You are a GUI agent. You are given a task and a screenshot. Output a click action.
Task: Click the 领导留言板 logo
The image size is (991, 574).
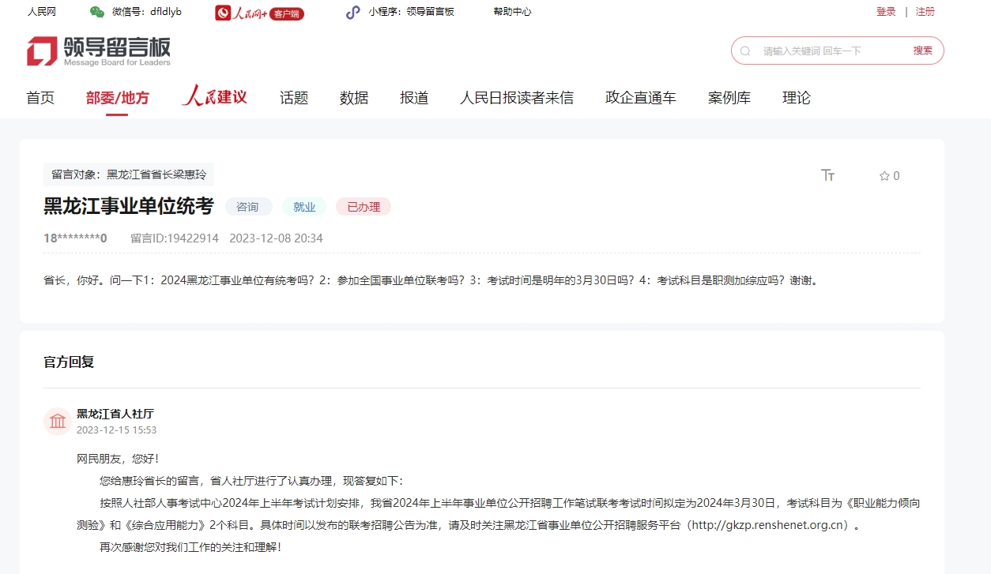point(97,51)
